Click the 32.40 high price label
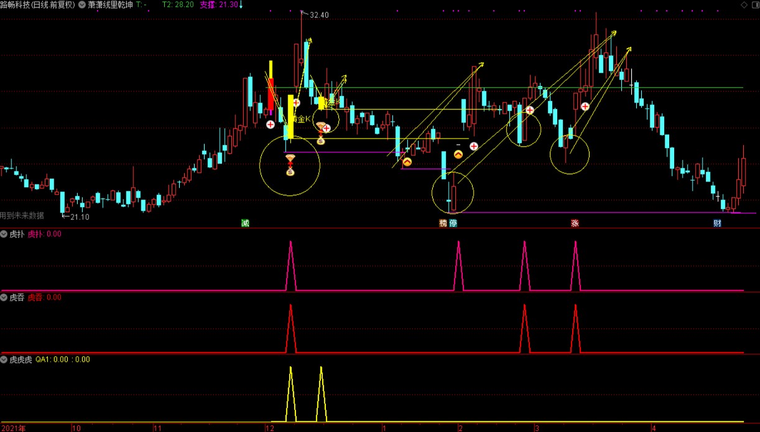Viewport: 760px width, 432px height. (319, 15)
